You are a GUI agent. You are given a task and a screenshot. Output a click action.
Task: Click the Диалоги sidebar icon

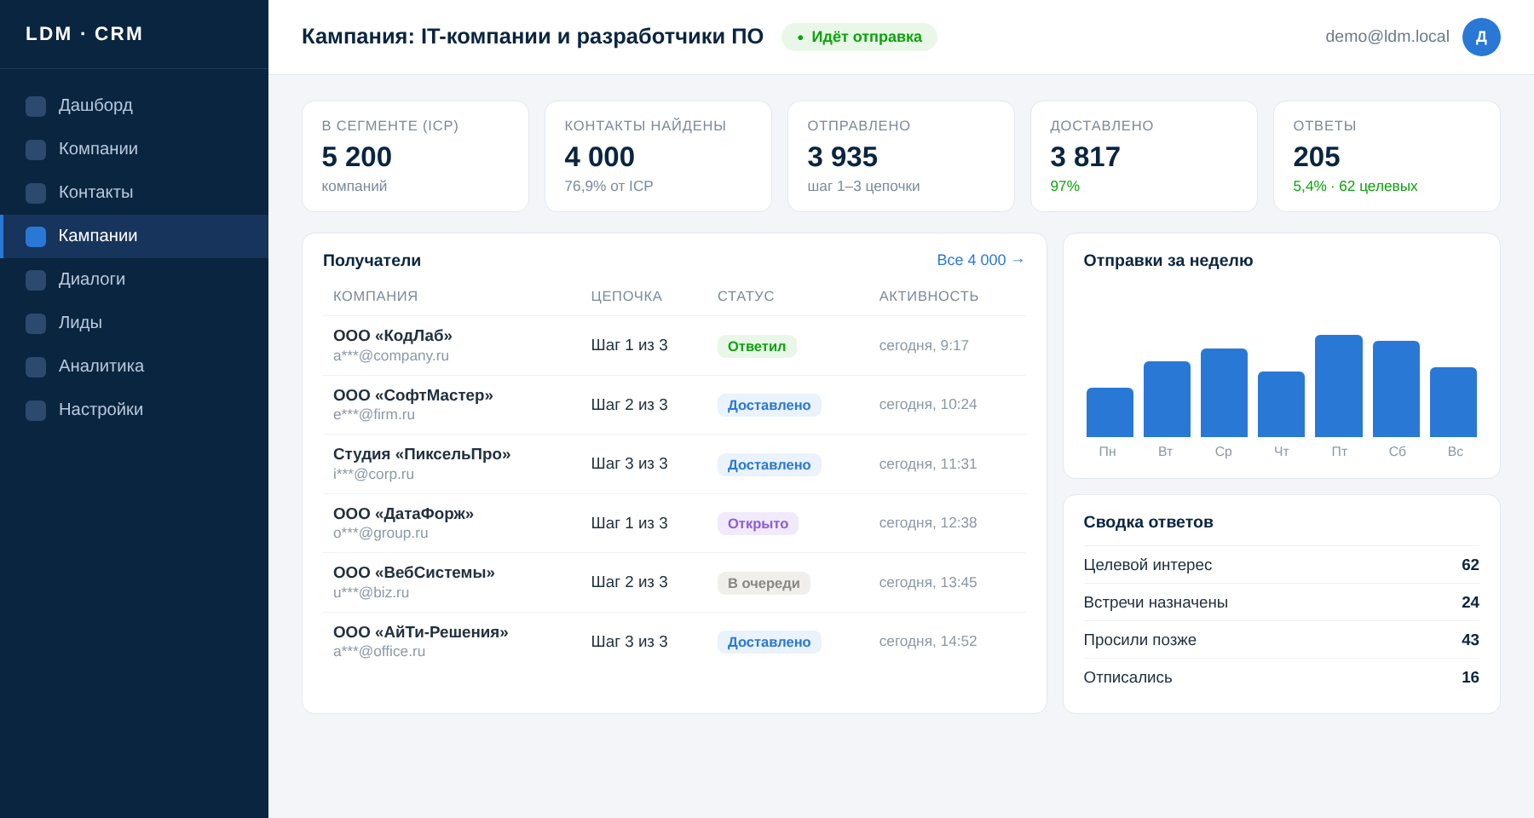point(36,280)
